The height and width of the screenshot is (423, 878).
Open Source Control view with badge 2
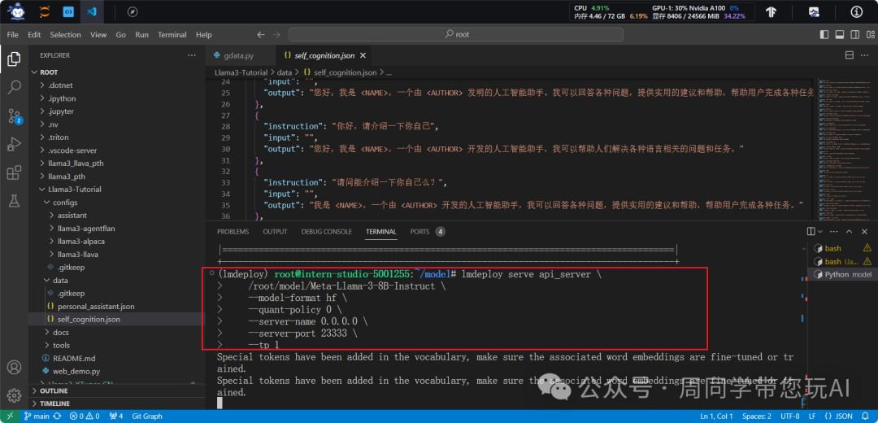click(14, 116)
